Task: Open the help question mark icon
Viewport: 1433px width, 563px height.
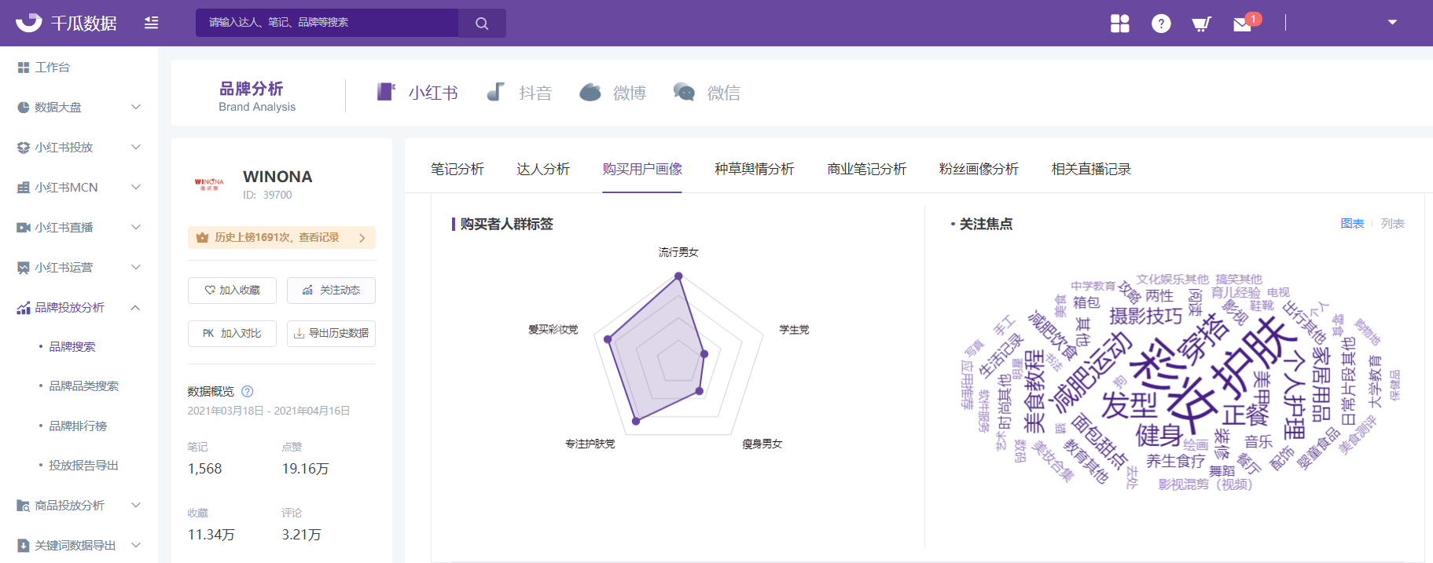Action: [1161, 24]
